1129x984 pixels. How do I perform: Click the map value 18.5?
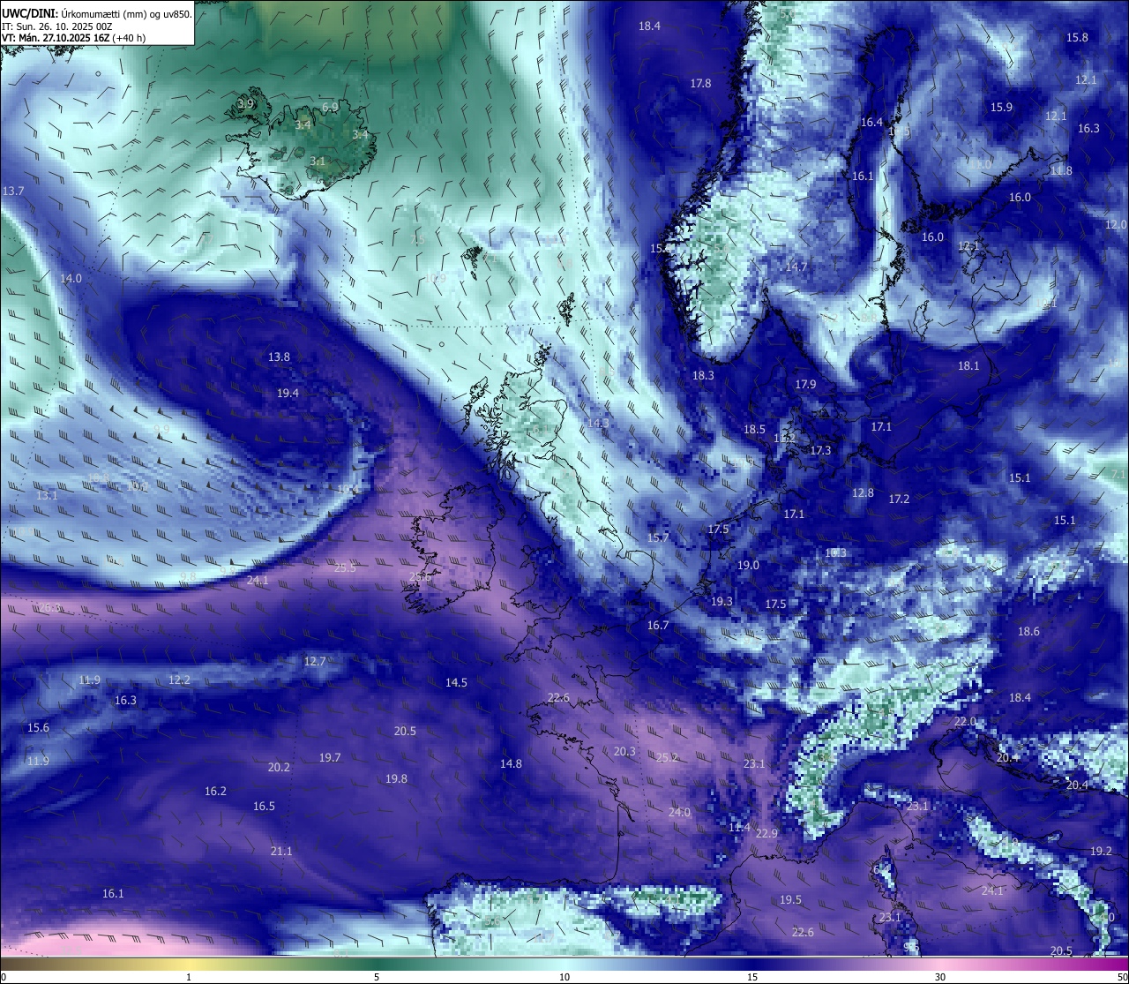click(x=754, y=429)
